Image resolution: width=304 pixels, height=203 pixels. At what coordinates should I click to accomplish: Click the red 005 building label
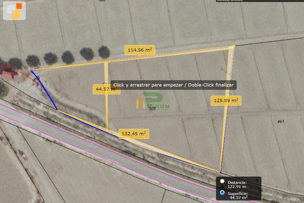[8, 70]
